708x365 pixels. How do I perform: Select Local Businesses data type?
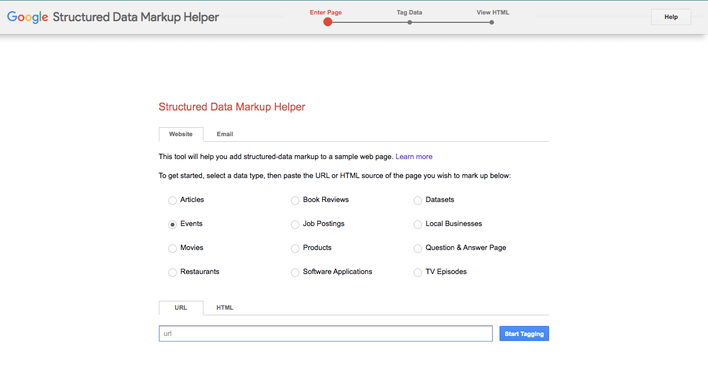[x=418, y=224]
